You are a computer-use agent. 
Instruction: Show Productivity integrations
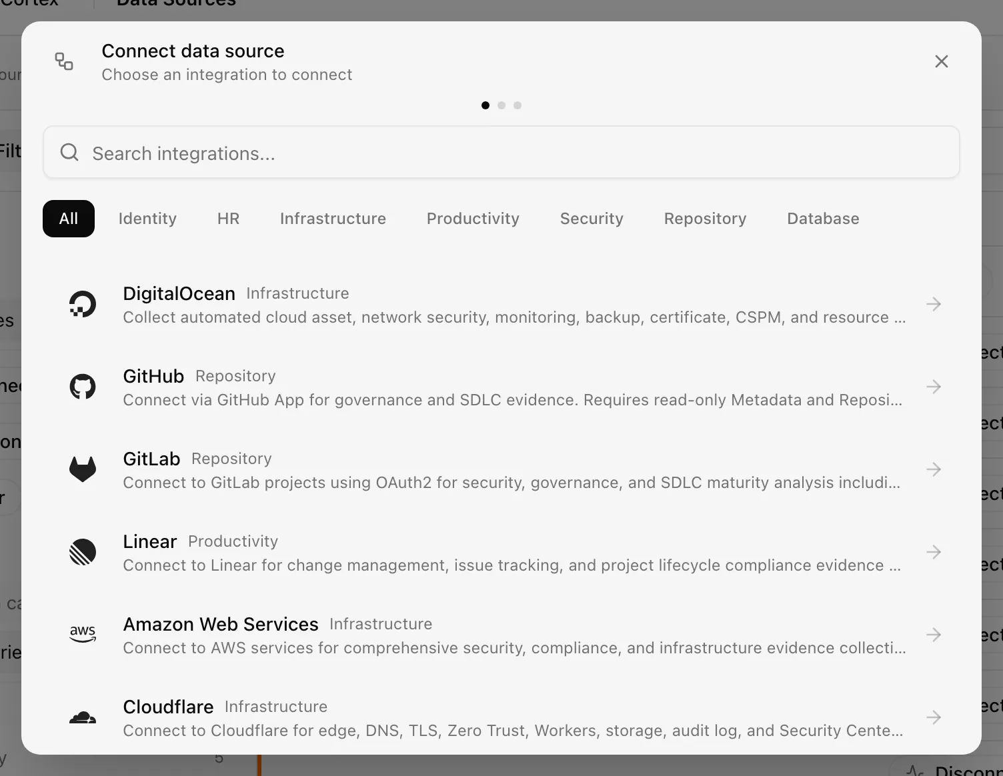coord(473,219)
